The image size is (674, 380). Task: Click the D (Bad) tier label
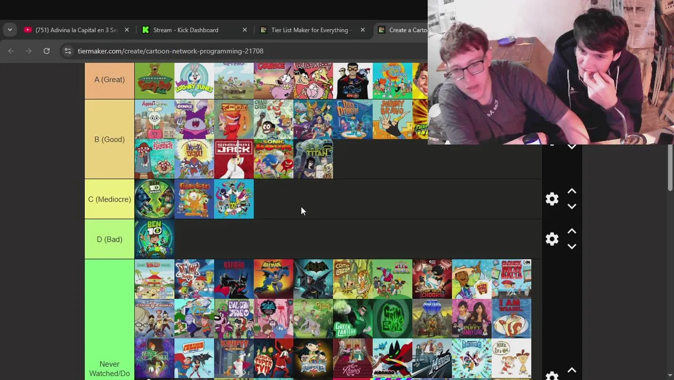point(109,239)
